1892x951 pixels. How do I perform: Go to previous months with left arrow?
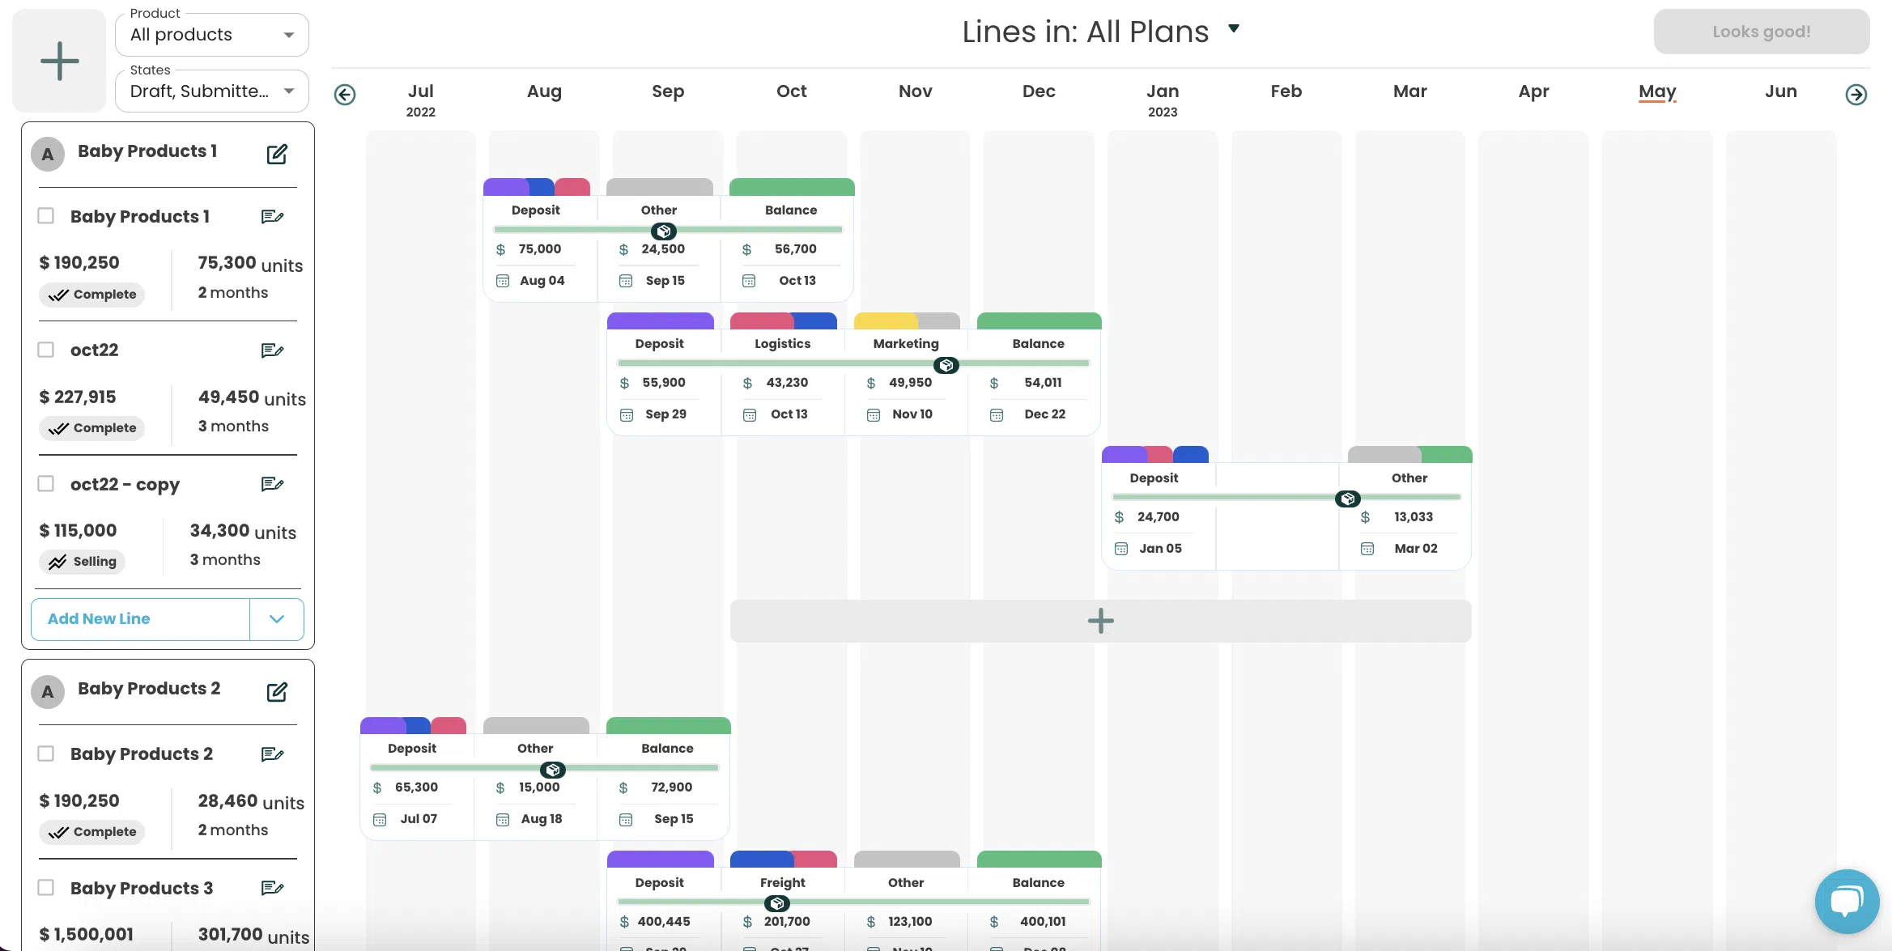coord(345,95)
